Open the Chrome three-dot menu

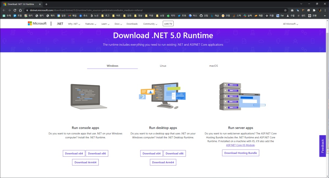click(325, 10)
